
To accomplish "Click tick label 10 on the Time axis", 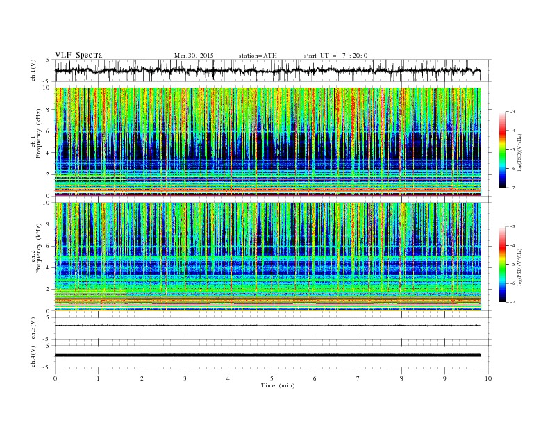I will tap(488, 378).
